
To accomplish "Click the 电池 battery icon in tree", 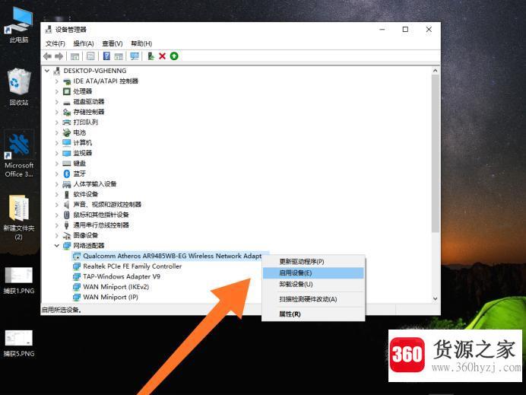I will (x=67, y=132).
